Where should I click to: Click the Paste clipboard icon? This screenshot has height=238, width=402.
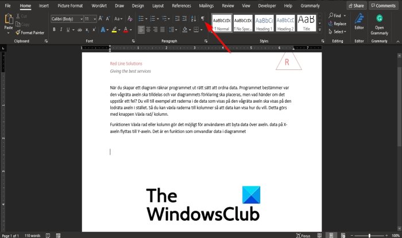point(9,19)
